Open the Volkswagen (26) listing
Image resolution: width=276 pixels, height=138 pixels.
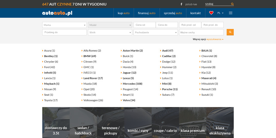(93, 100)
